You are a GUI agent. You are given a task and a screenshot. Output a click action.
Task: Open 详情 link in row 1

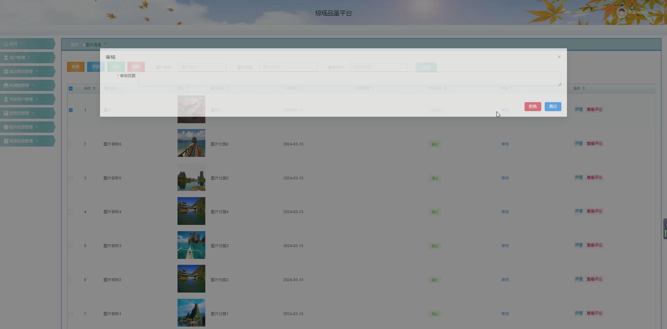(x=578, y=109)
